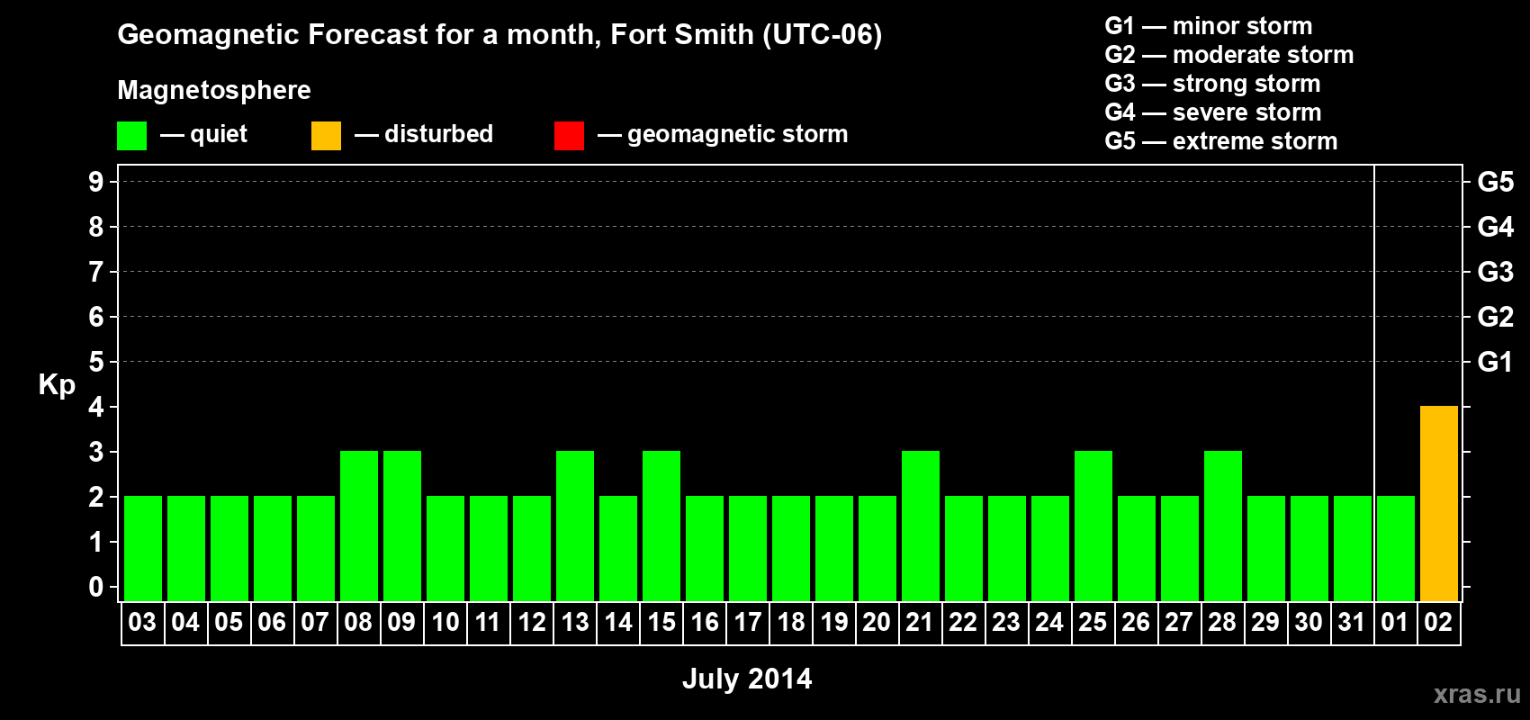Click the 'G5 — extreme storm' legend line
This screenshot has width=1530, height=720.
(1221, 141)
